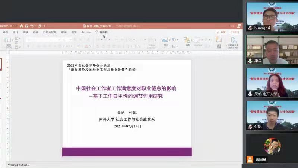The width and height of the screenshot is (298, 168).
Task: Click the Save icon in quick access toolbar
Action: tap(26, 26)
